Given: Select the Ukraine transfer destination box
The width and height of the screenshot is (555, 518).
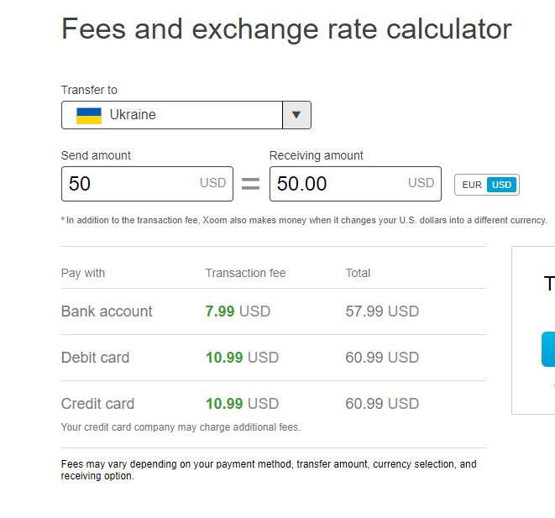Looking at the screenshot, I should [186, 115].
